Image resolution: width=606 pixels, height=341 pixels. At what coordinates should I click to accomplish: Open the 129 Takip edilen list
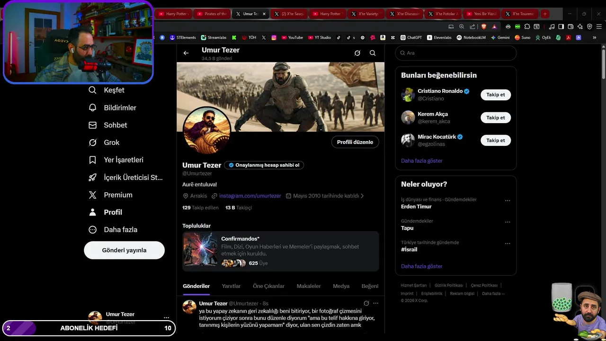pos(200,207)
